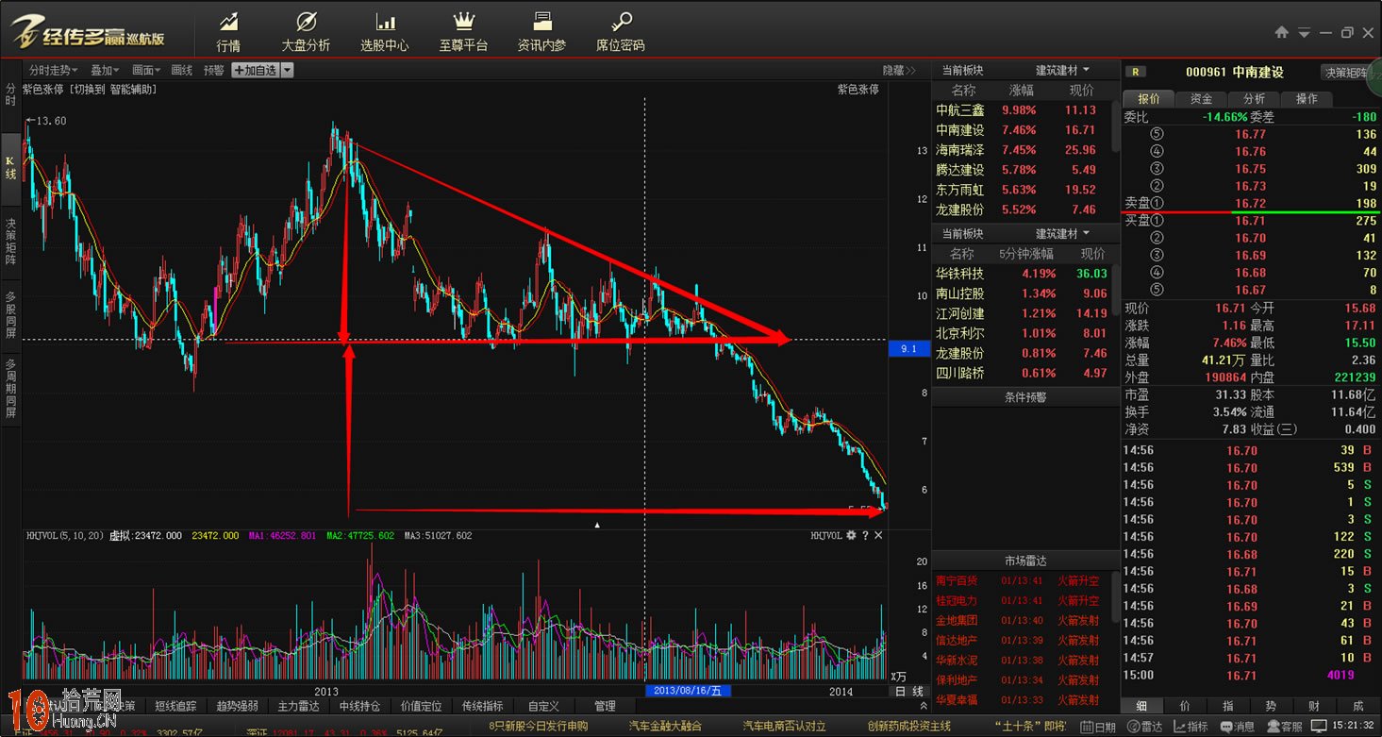Select the 多周期同屏 side tab

coord(11,389)
